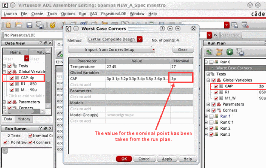
Task: Click the main toolbar window-save icon near Reference
Action: 235,25
